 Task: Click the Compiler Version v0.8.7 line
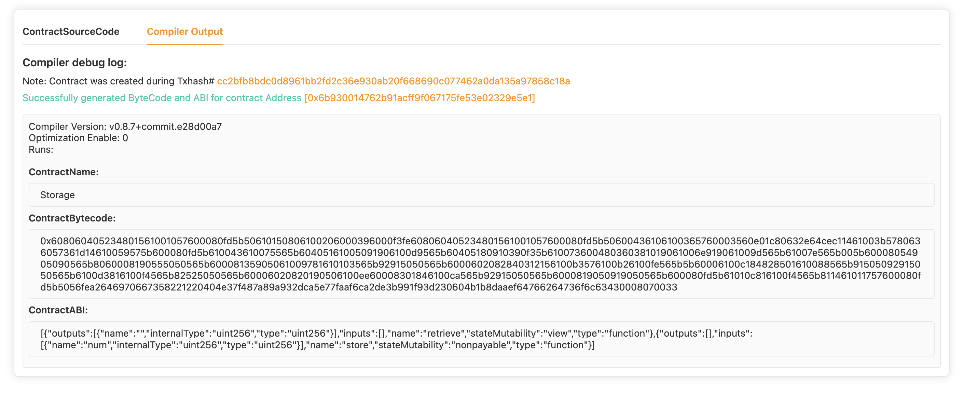point(125,126)
